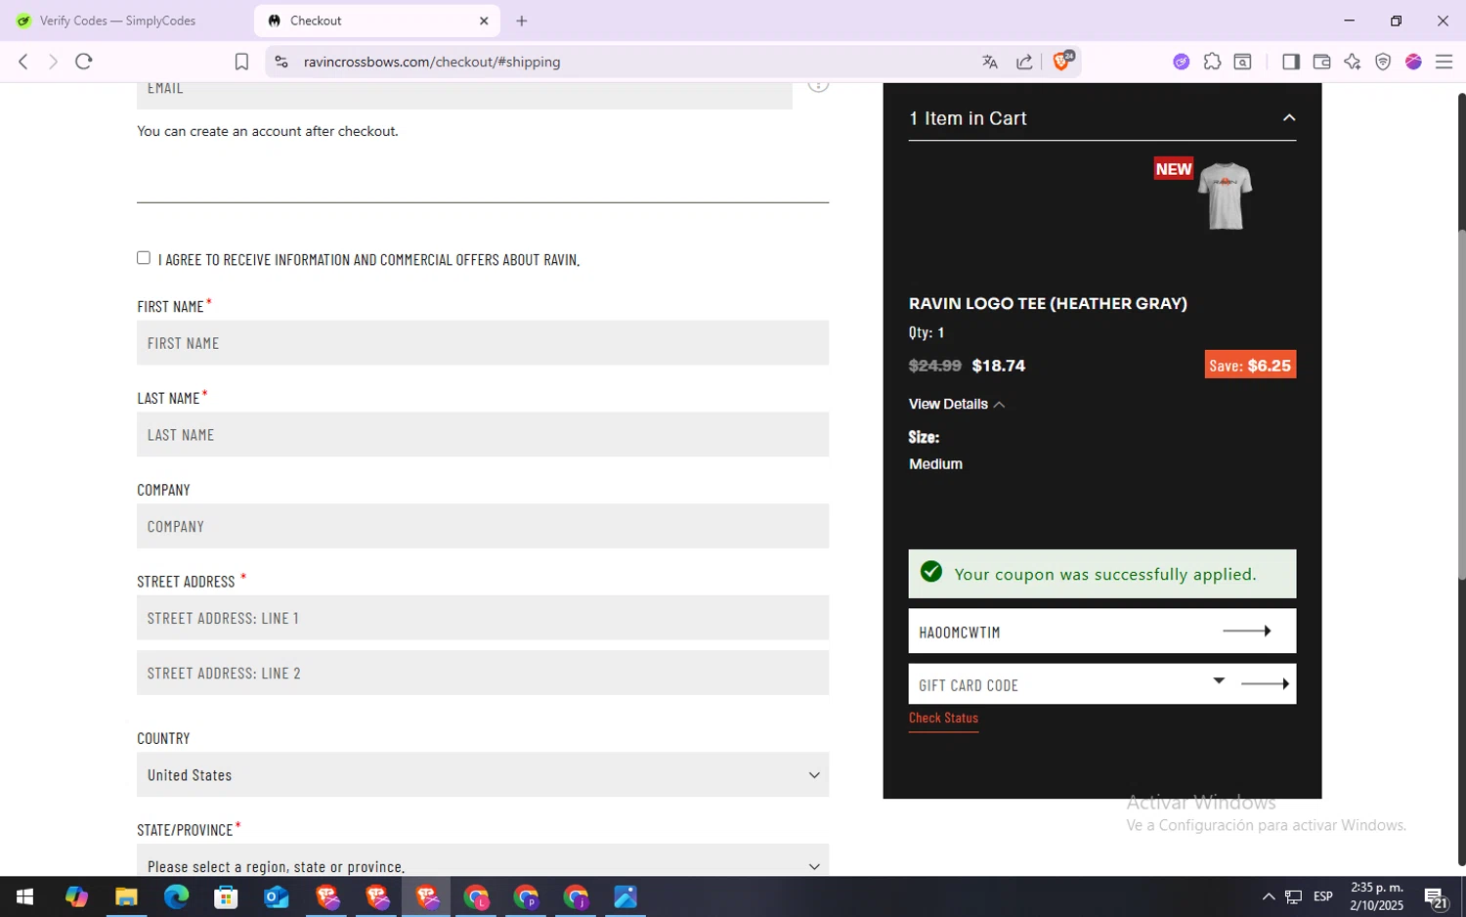Open Leo AI sparkle icon
The image size is (1466, 917).
tap(1352, 62)
